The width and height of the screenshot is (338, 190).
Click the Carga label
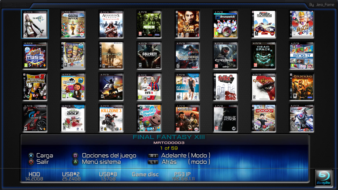click(x=45, y=156)
